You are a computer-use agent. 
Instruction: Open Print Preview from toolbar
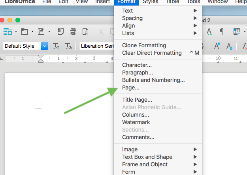click(85, 32)
